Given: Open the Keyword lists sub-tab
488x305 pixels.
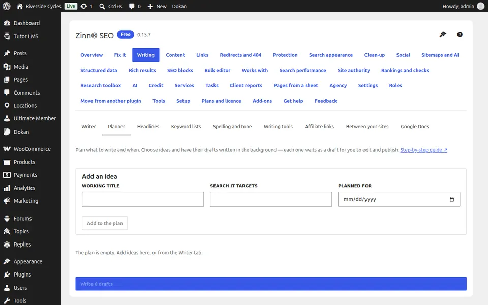Looking at the screenshot, I should [x=186, y=127].
